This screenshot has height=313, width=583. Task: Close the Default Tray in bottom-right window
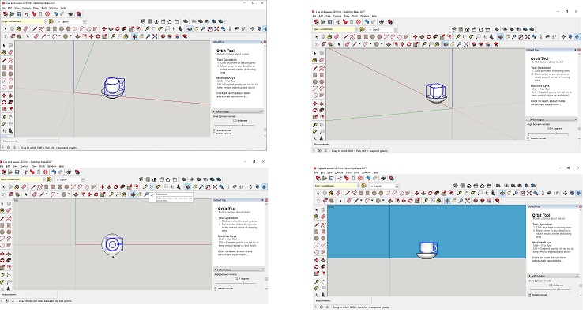(580, 206)
